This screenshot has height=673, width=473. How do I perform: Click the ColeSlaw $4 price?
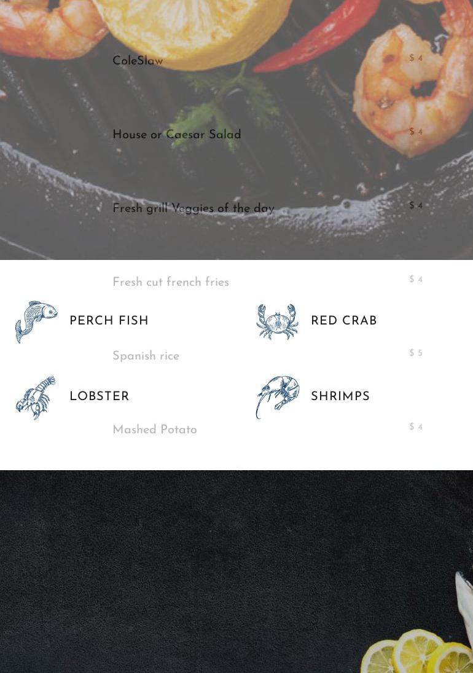click(416, 58)
